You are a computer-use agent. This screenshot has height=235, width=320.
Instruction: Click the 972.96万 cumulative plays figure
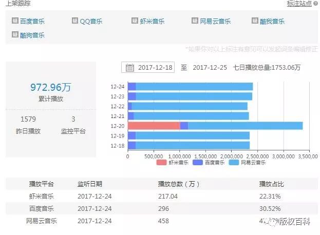(x=51, y=87)
